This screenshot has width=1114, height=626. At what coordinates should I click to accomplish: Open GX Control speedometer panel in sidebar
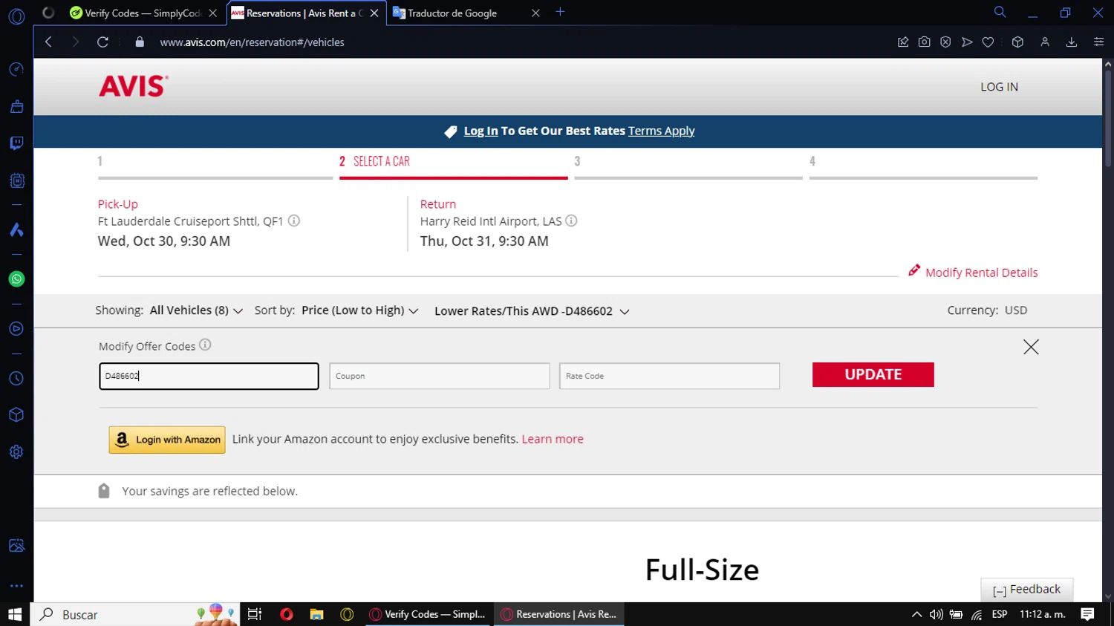(x=16, y=70)
